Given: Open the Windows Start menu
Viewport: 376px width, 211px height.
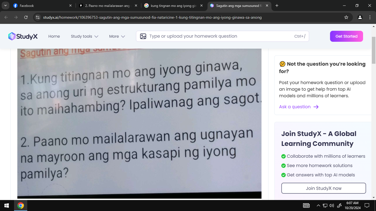Looking at the screenshot, I should pyautogui.click(x=7, y=206).
